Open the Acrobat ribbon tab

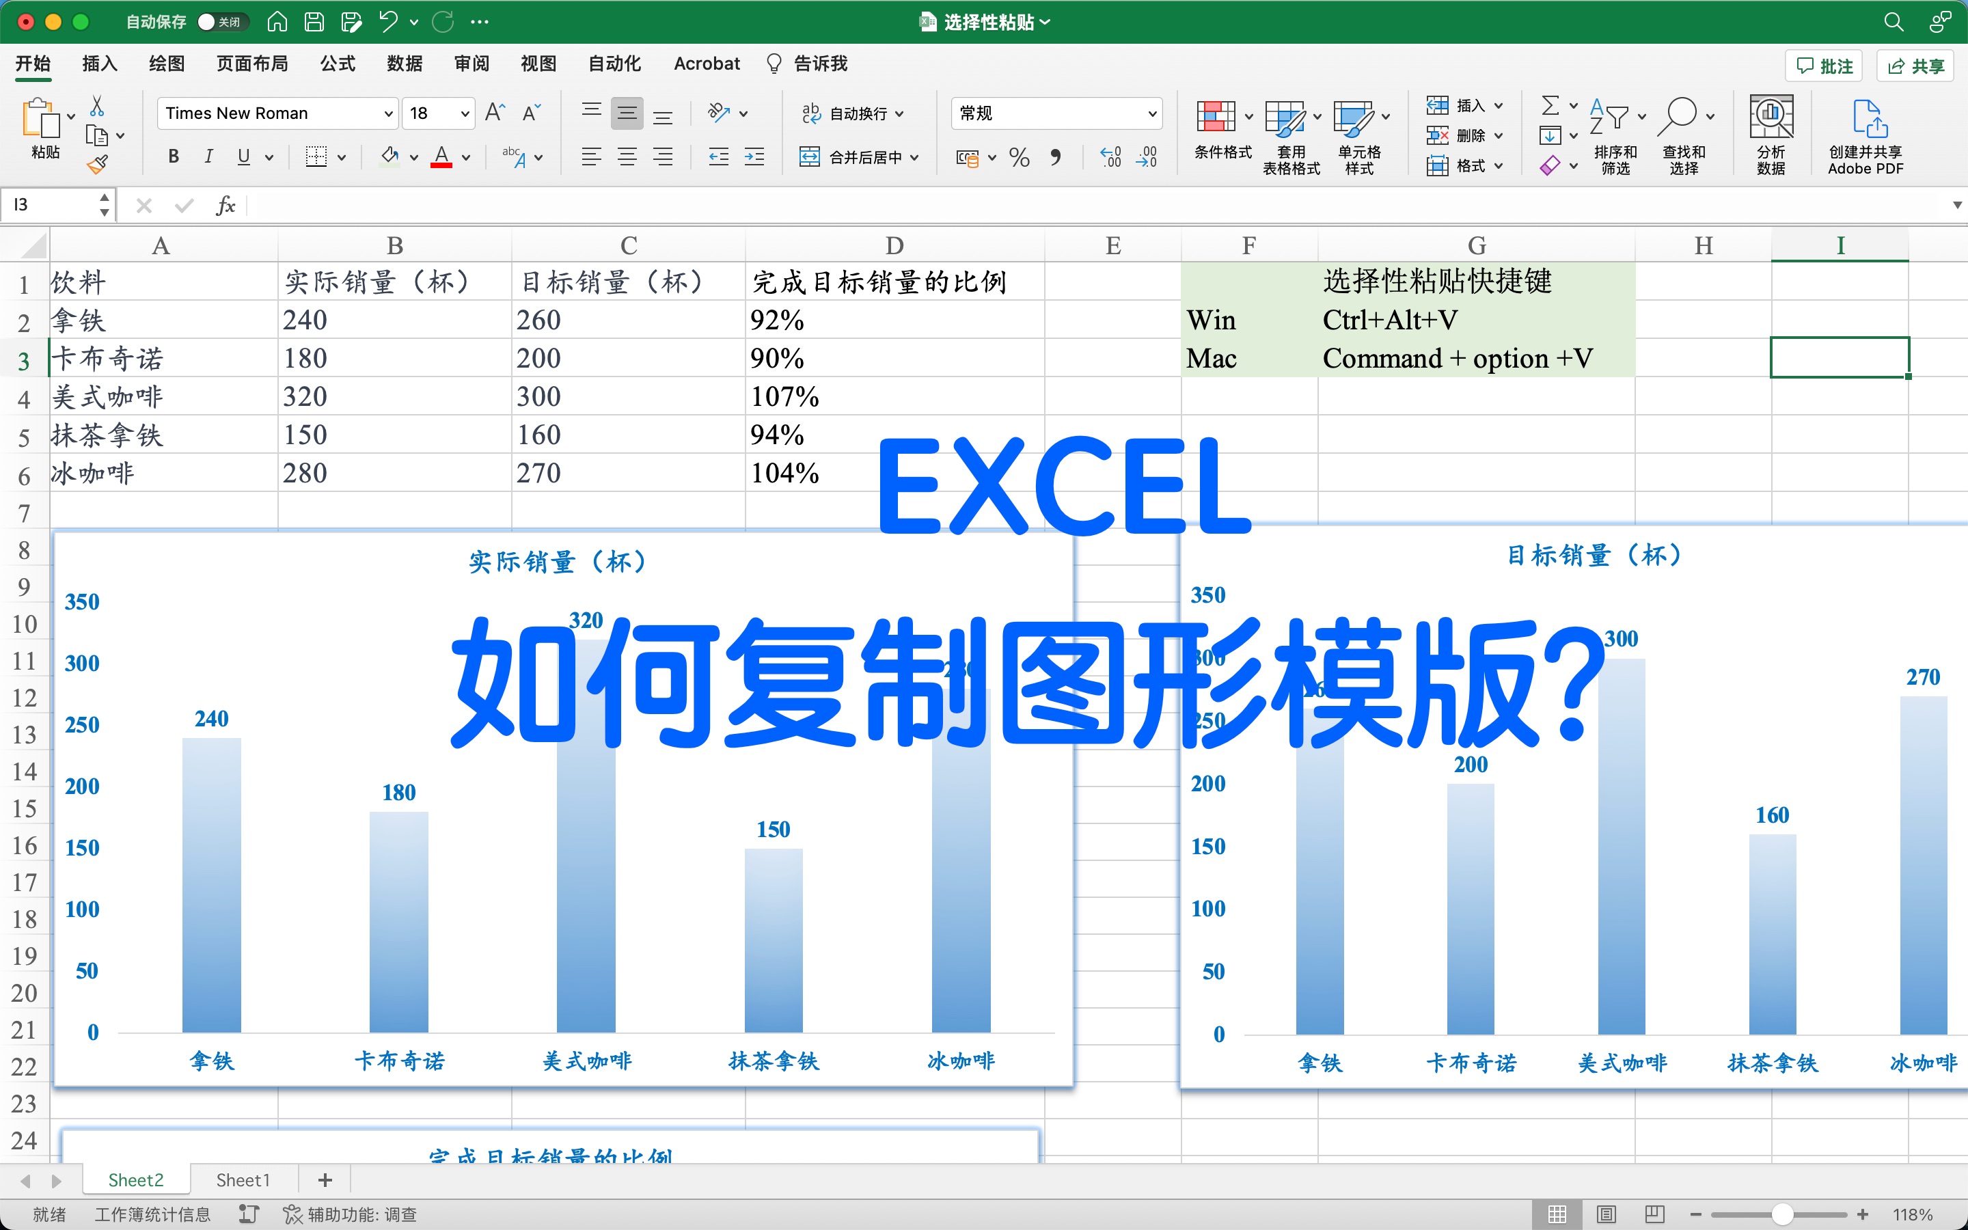click(x=707, y=64)
